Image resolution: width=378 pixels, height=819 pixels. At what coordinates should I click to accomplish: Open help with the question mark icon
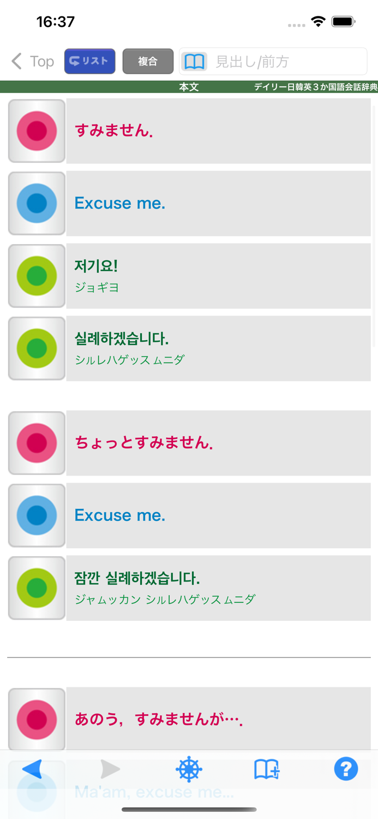(346, 769)
